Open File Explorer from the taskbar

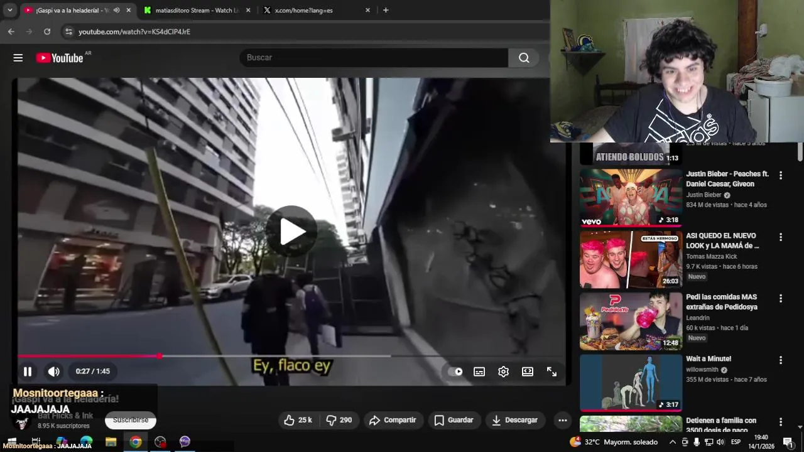click(x=111, y=442)
